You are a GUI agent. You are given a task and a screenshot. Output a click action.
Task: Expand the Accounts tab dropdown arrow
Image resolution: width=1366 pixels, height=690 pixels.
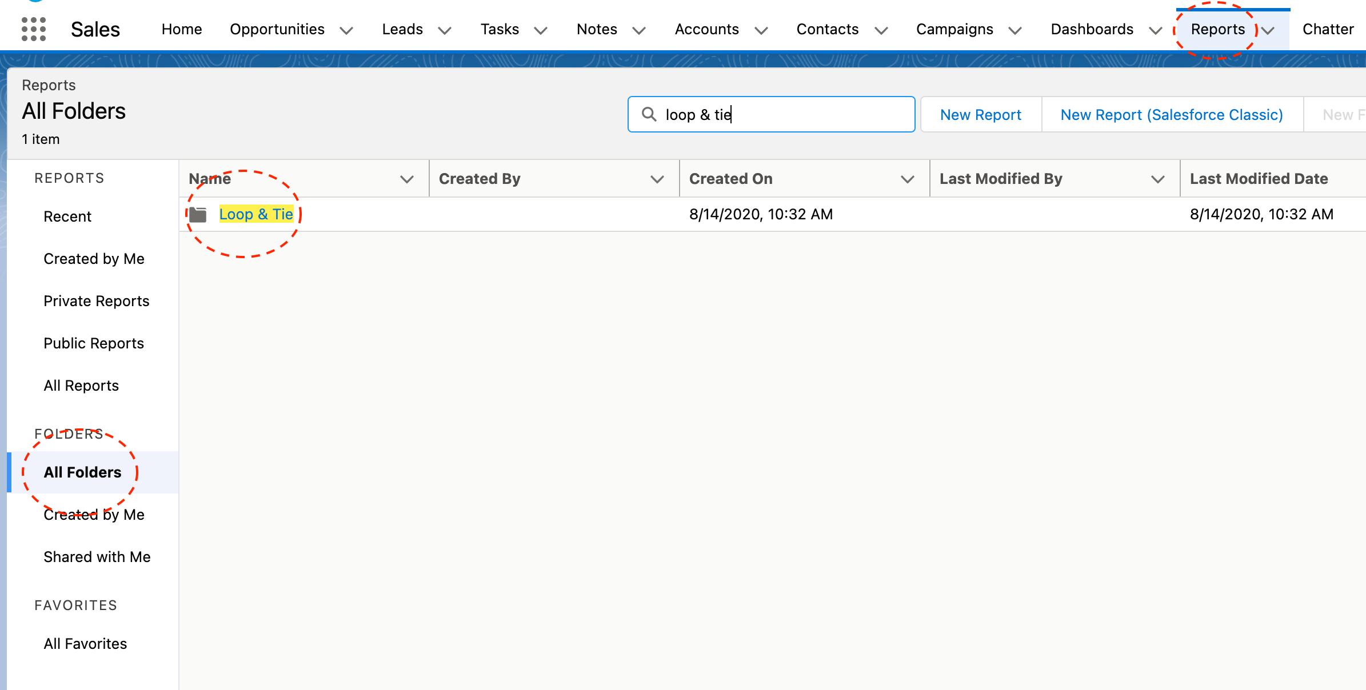click(x=761, y=30)
